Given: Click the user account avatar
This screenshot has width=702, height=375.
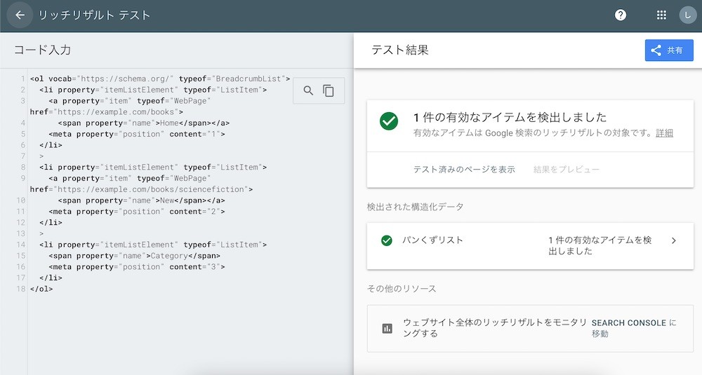Looking at the screenshot, I should (687, 15).
